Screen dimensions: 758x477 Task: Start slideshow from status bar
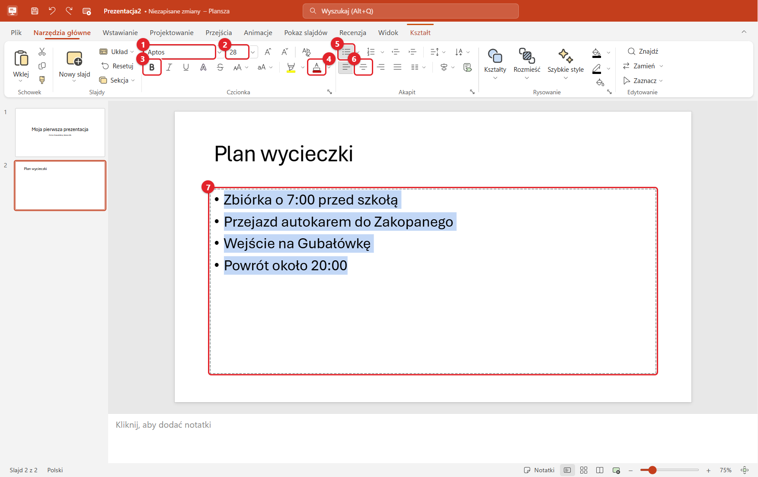click(x=616, y=470)
